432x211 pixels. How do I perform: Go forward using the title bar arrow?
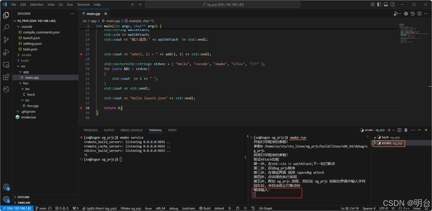140,4
